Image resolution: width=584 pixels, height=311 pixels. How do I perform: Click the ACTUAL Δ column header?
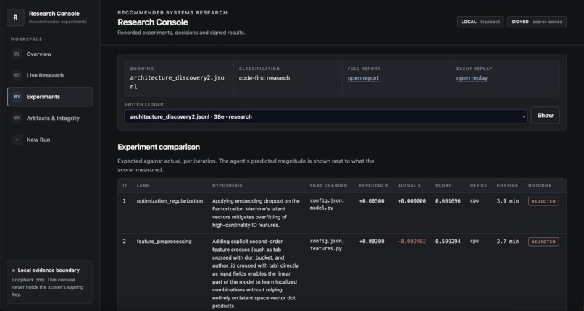click(x=409, y=185)
